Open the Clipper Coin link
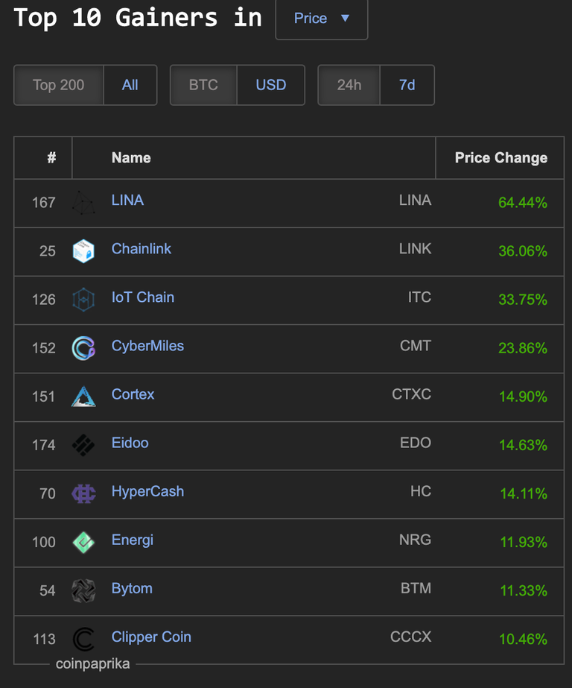 [151, 637]
